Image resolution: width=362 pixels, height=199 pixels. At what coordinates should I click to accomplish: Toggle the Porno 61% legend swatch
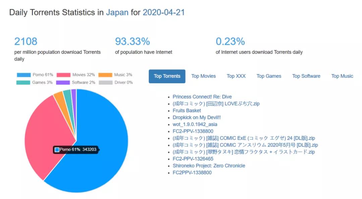pyautogui.click(x=24, y=75)
